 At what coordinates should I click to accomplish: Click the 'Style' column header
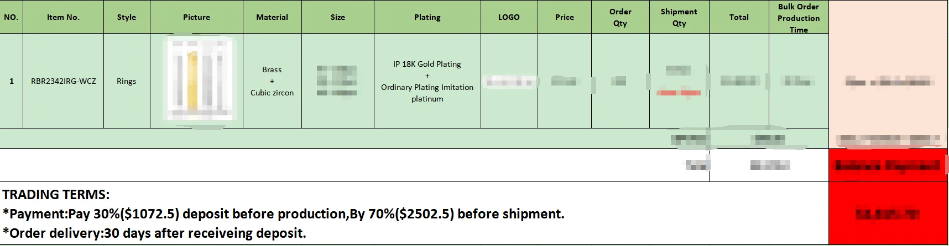point(127,17)
